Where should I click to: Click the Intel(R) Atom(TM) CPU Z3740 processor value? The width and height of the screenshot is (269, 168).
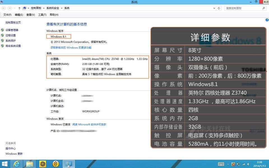coord(115,59)
